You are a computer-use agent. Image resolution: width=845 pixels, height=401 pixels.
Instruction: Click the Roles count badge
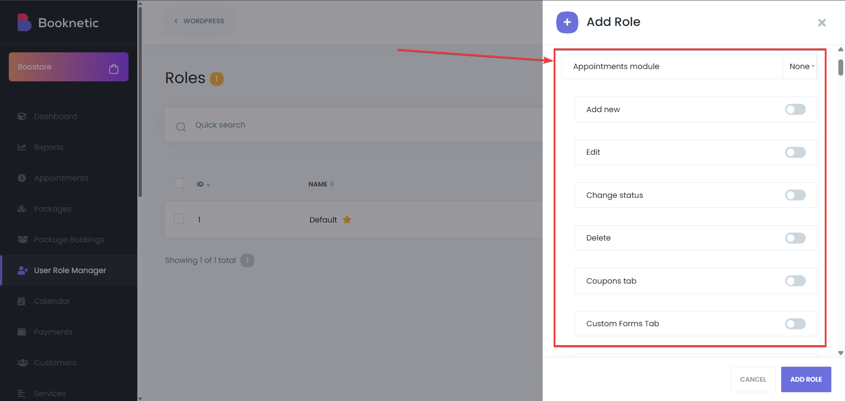coord(217,79)
